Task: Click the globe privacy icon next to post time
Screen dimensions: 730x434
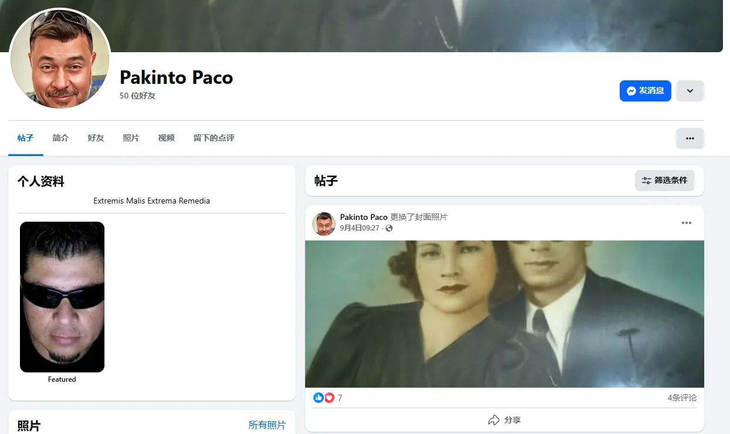Action: pyautogui.click(x=388, y=229)
